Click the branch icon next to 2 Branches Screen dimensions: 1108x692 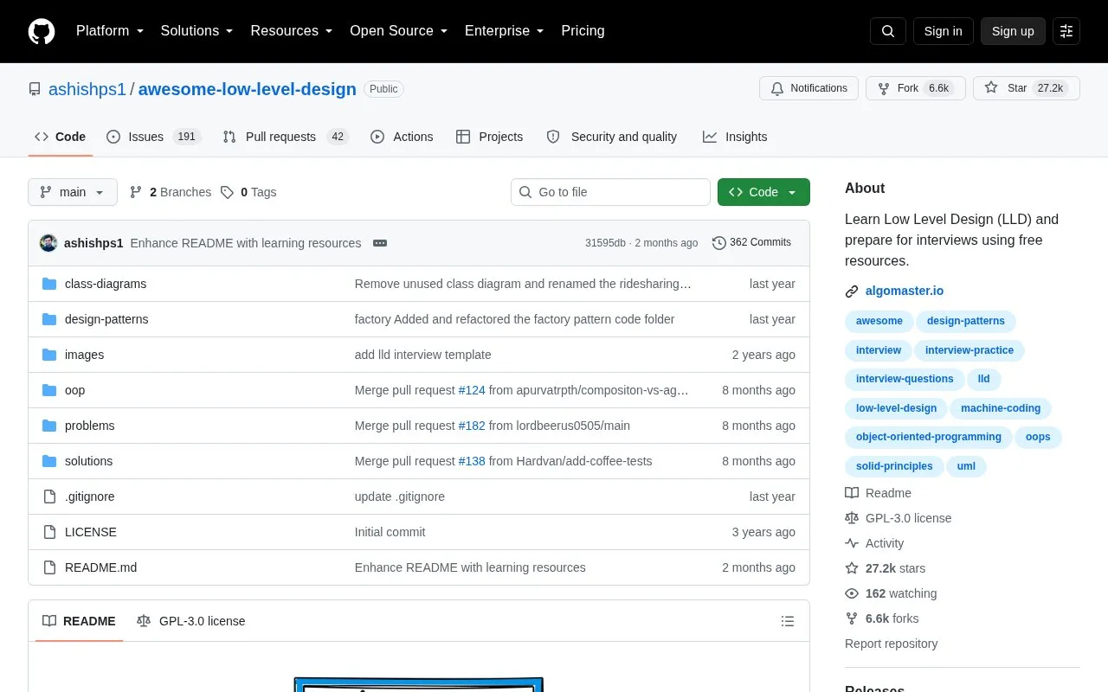coord(136,192)
